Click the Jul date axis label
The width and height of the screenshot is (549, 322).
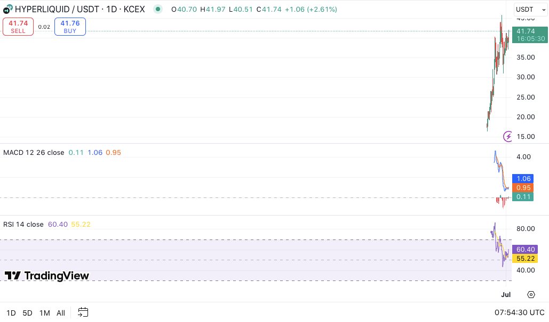pos(506,294)
